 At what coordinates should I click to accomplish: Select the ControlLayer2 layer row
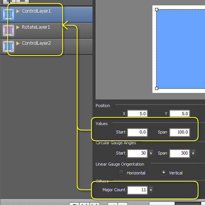(x=46, y=46)
